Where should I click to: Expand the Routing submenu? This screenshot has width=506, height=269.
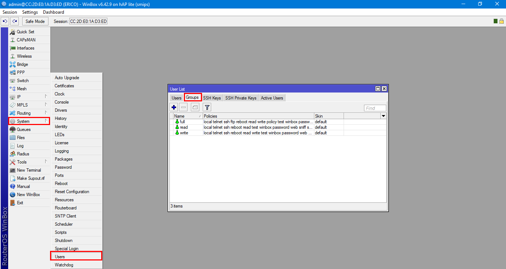(29, 113)
